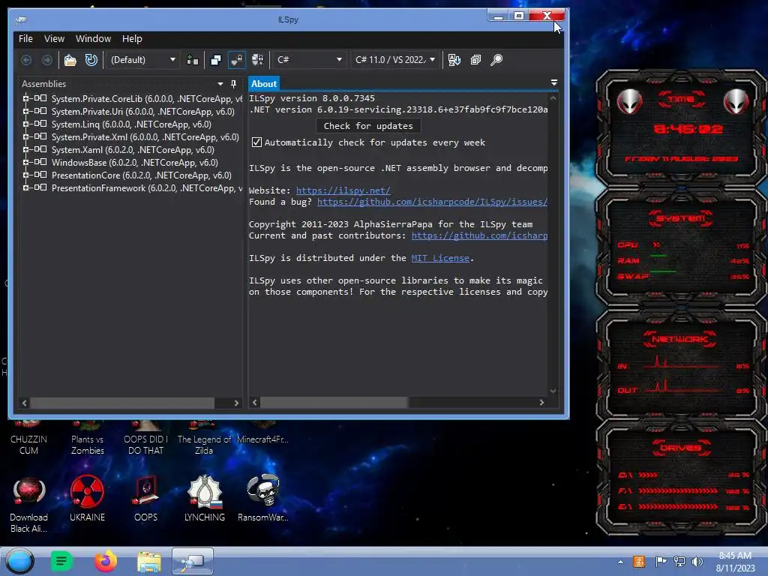
Task: Open File Explorer from the taskbar
Action: click(x=149, y=561)
